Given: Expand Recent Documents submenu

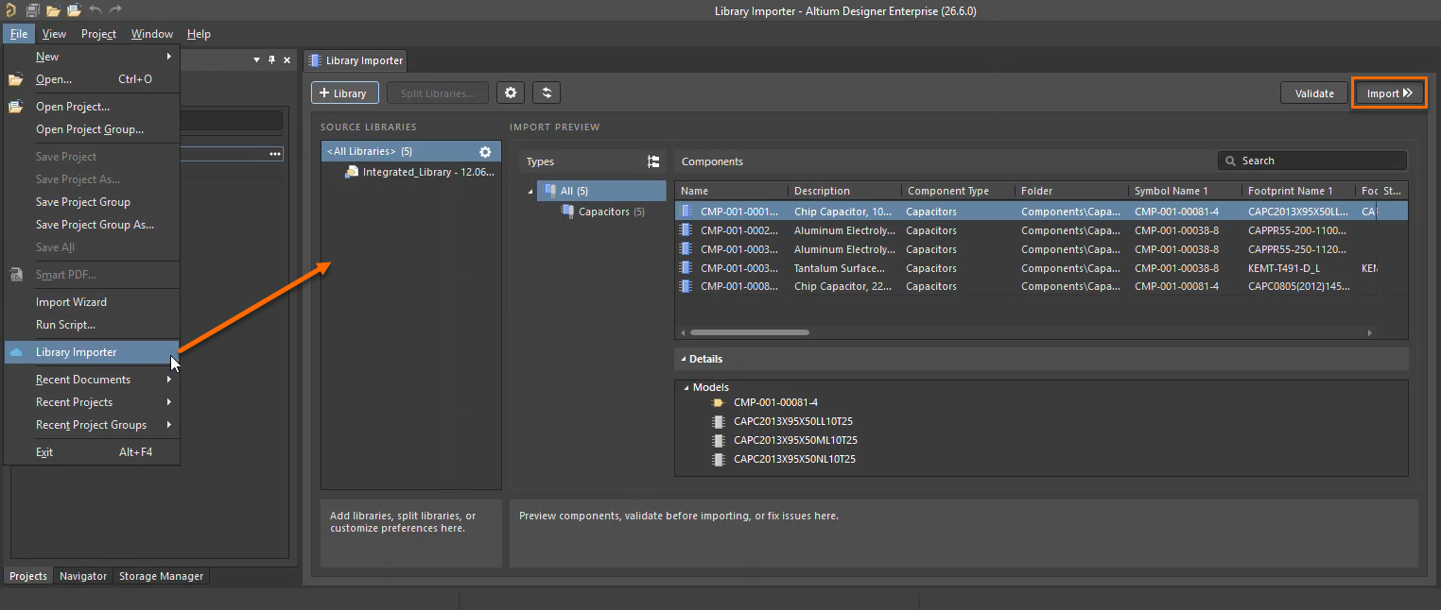Looking at the screenshot, I should click(92, 380).
